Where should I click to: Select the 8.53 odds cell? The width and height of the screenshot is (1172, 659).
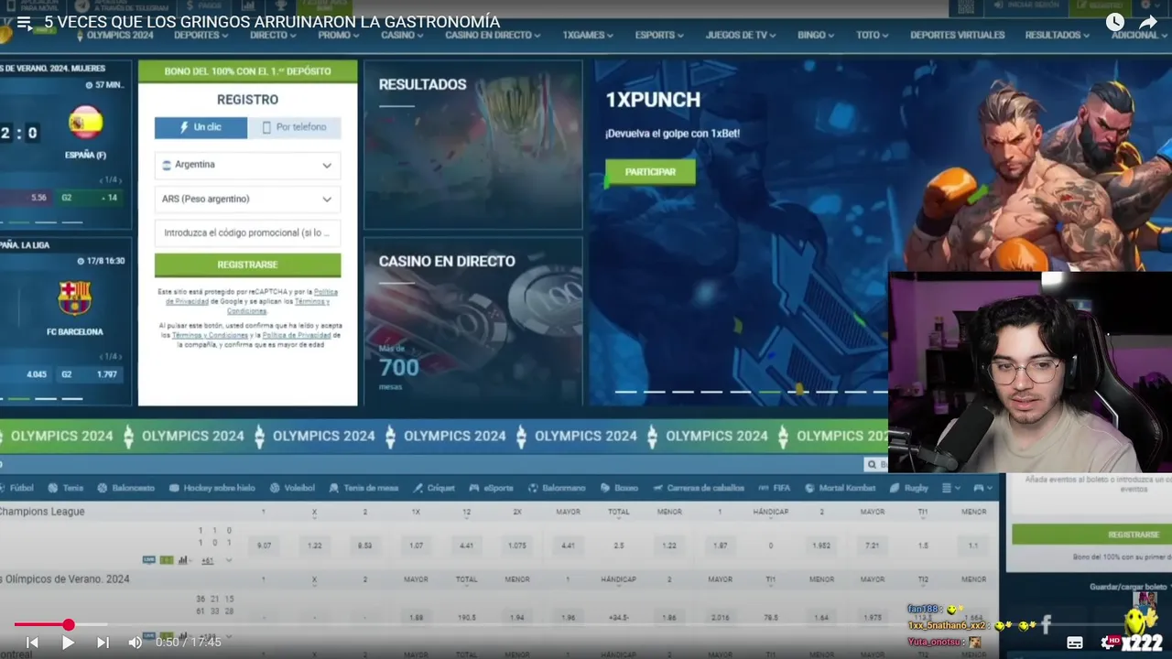coord(364,546)
